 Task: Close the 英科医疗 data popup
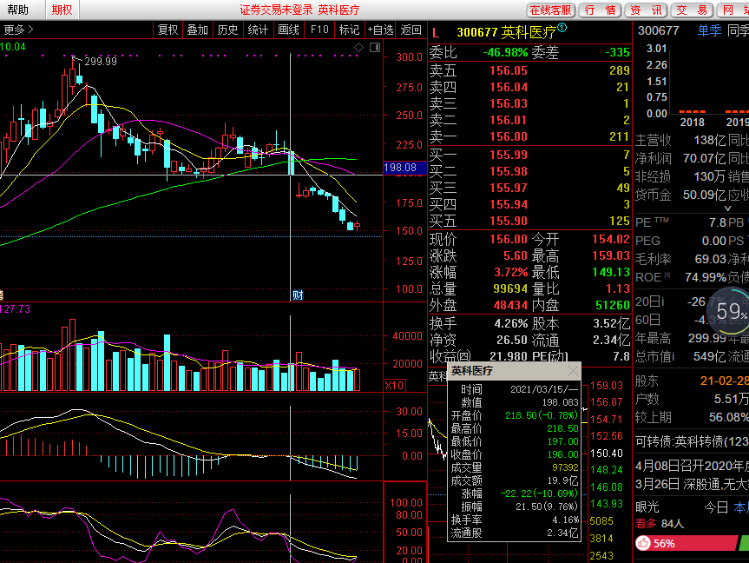573,371
